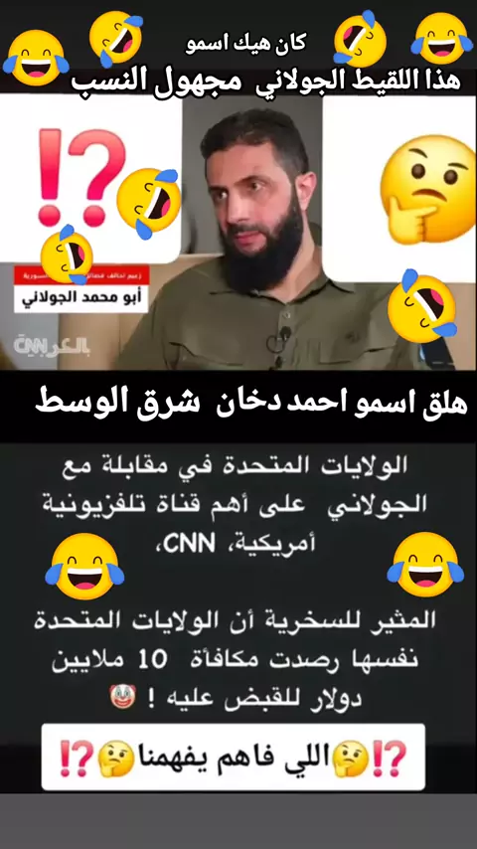This screenshot has height=849, width=477.
Task: Click the sideways laughing emoji below the thinking face
Action: [x=421, y=306]
